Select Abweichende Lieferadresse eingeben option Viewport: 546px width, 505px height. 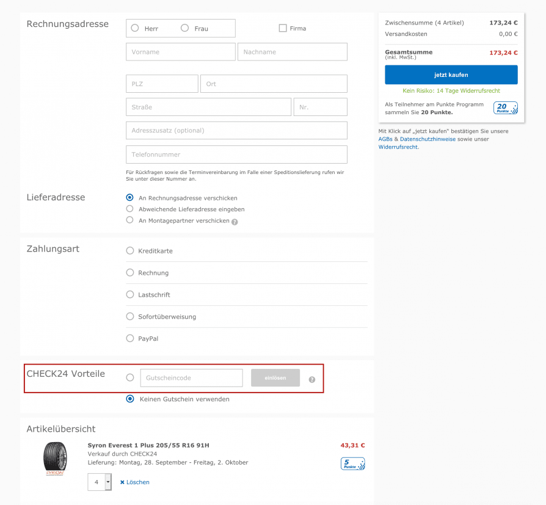[x=129, y=209]
